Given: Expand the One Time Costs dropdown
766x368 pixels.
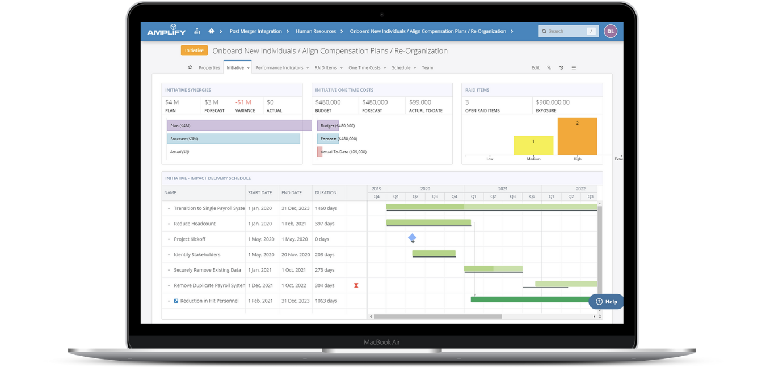Looking at the screenshot, I should click(x=385, y=68).
